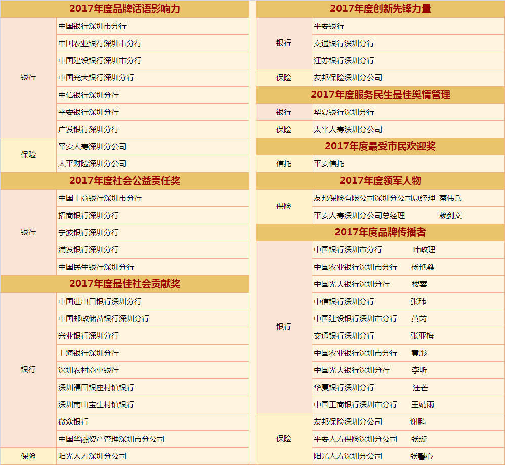505x465 pixels.
Task: Select the 2017年度最受市民欢迎奖 header
Action: (x=380, y=146)
